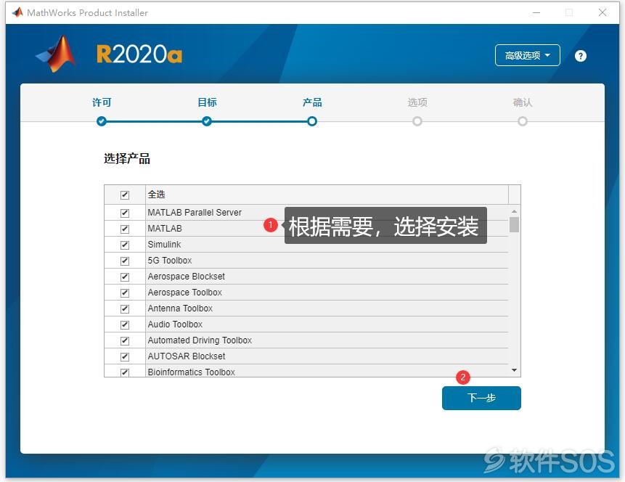Click the MathWorks icon in title bar

[17, 13]
